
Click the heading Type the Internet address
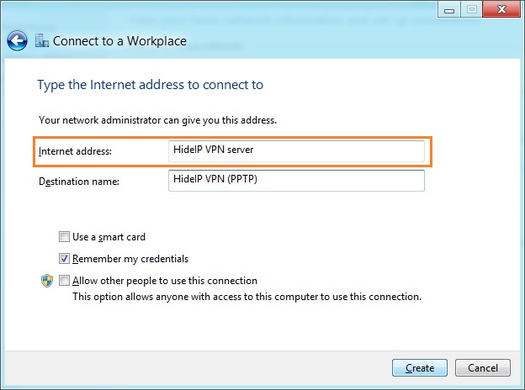151,85
